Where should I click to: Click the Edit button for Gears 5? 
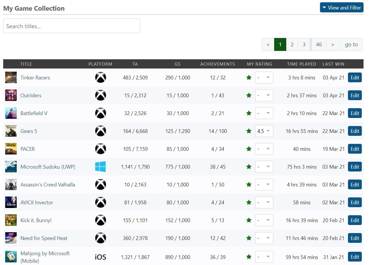click(355, 131)
